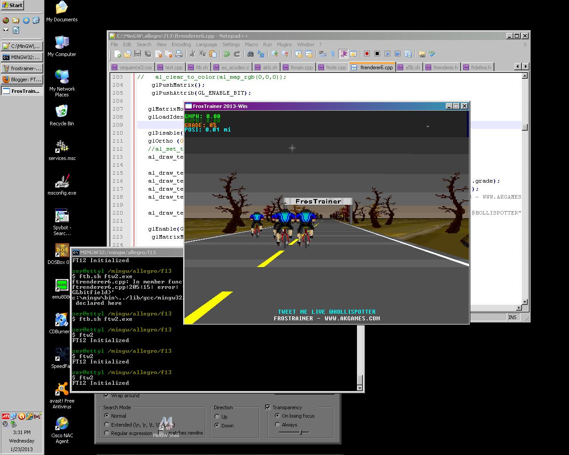Click the Zoom Out toolbar icon
This screenshot has width=569, height=455.
tap(285, 54)
